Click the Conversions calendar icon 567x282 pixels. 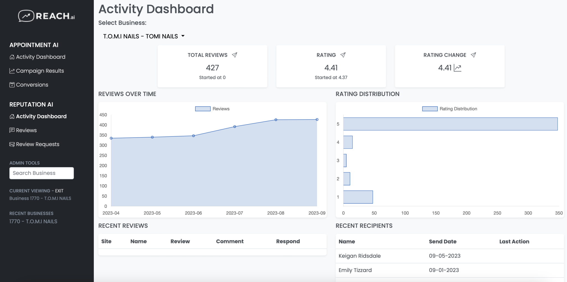[x=12, y=85]
